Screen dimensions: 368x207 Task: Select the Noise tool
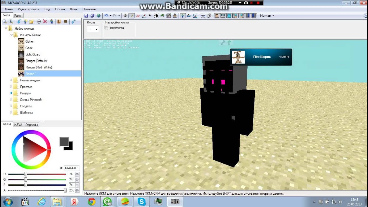[168, 16]
